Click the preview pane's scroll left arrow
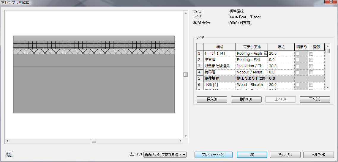 pos(7,141)
